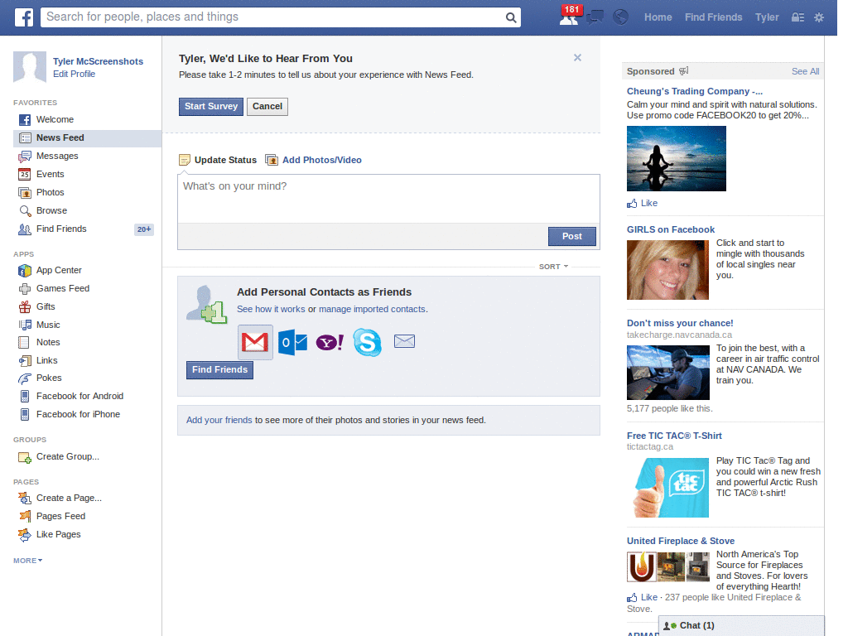
Task: Click the Messages sidebar icon
Action: [x=24, y=157]
